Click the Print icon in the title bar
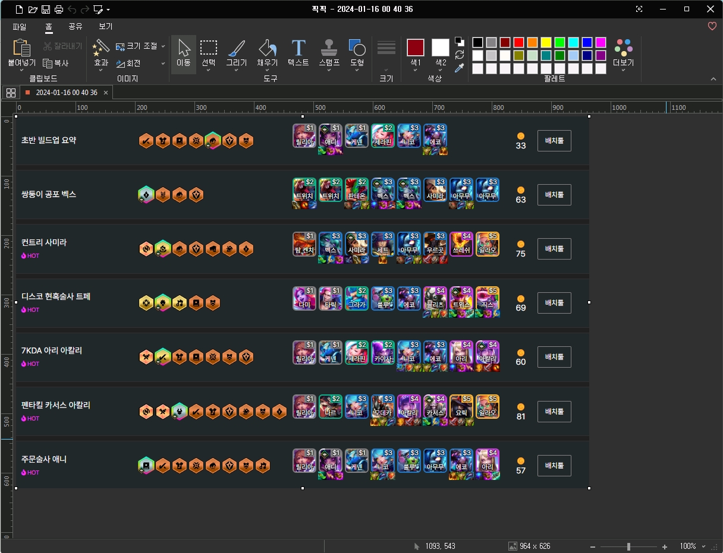 pyautogui.click(x=58, y=10)
